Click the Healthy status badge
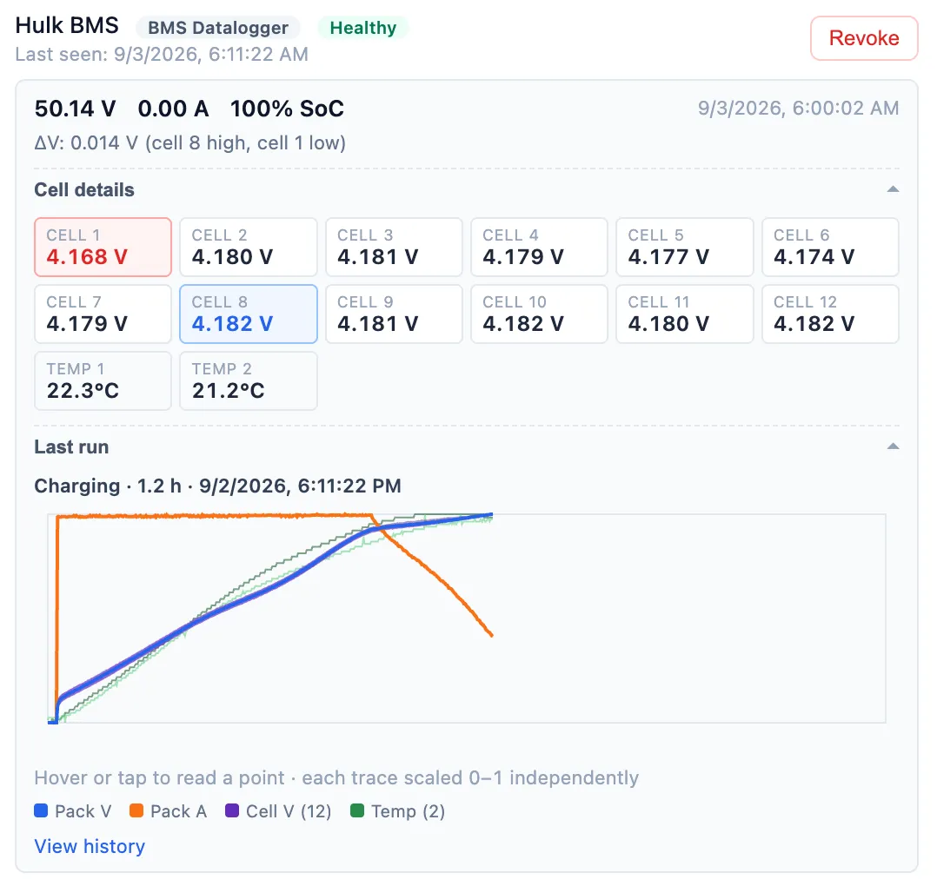Viewport: 937px width, 886px height. [362, 28]
